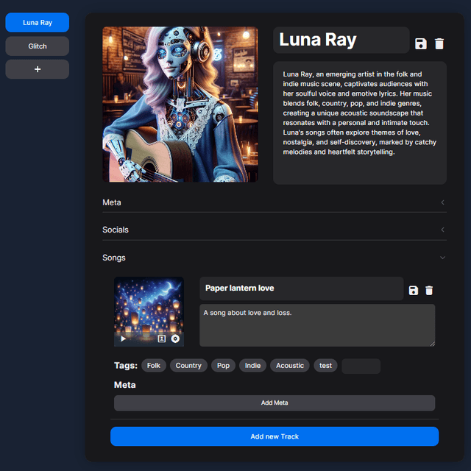Delete the Luna Ray artist
Image resolution: width=471 pixels, height=471 pixels.
pyautogui.click(x=439, y=44)
